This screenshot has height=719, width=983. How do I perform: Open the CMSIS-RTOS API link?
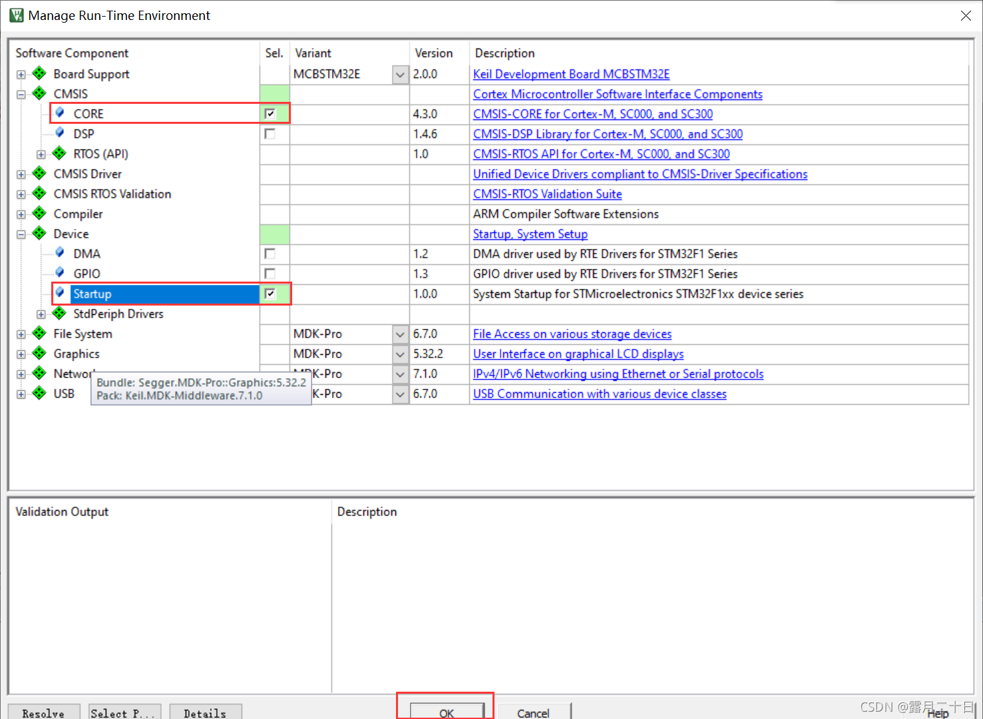602,154
